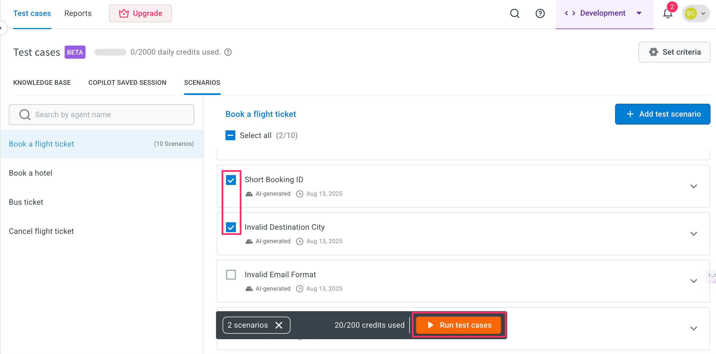Image resolution: width=716 pixels, height=354 pixels.
Task: Uncheck the Invalid Destination City scenario
Action: [x=231, y=227]
